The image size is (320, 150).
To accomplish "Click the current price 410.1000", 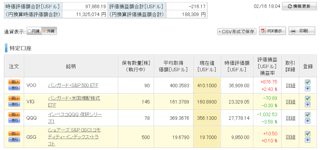I will (207, 86).
